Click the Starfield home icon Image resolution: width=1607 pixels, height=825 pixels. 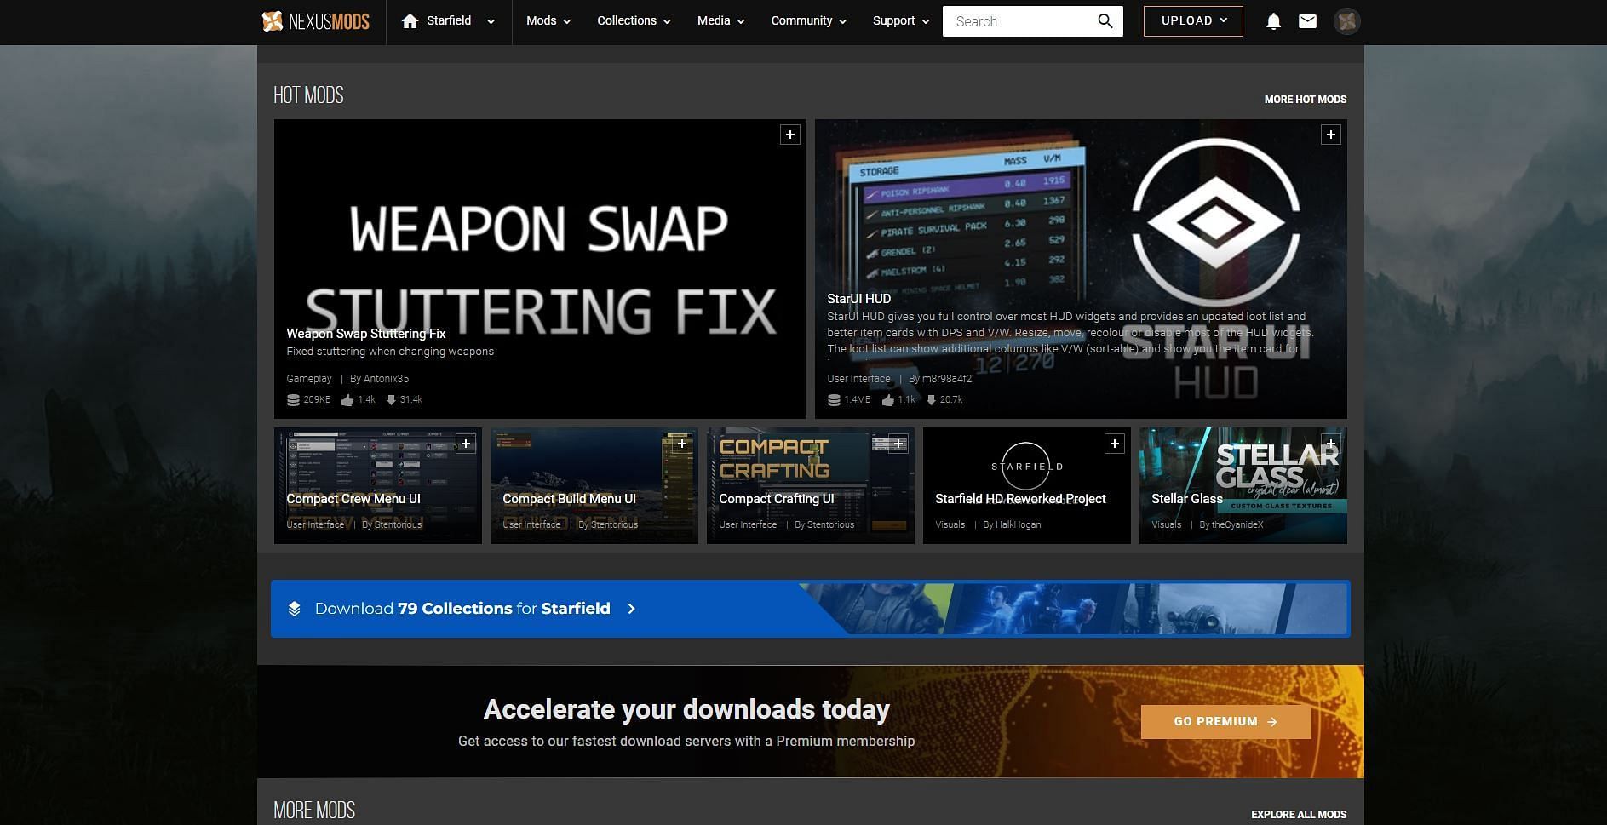[x=410, y=21]
